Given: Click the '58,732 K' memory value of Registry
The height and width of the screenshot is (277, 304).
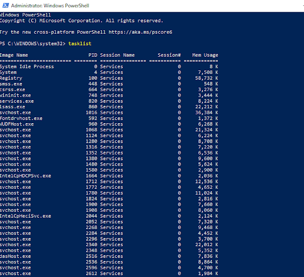Looking at the screenshot, I should (207, 78).
